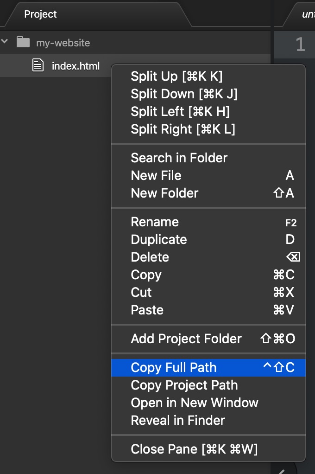The height and width of the screenshot is (474, 315).
Task: Collapse the my-website folder chevron
Action: 5,42
